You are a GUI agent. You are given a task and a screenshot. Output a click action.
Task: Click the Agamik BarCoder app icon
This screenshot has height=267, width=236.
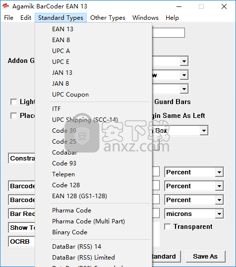click(x=5, y=6)
